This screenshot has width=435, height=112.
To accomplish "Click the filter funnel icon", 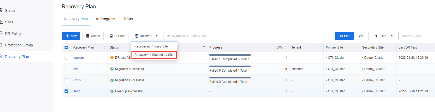I will coord(376,36).
